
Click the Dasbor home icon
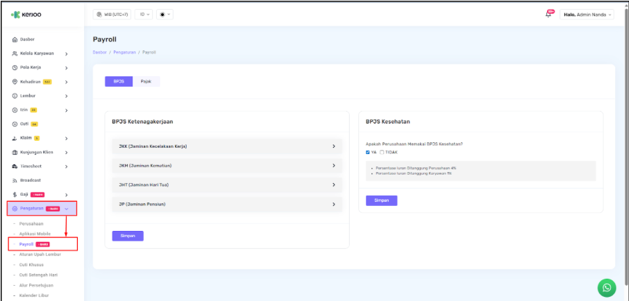(x=15, y=40)
